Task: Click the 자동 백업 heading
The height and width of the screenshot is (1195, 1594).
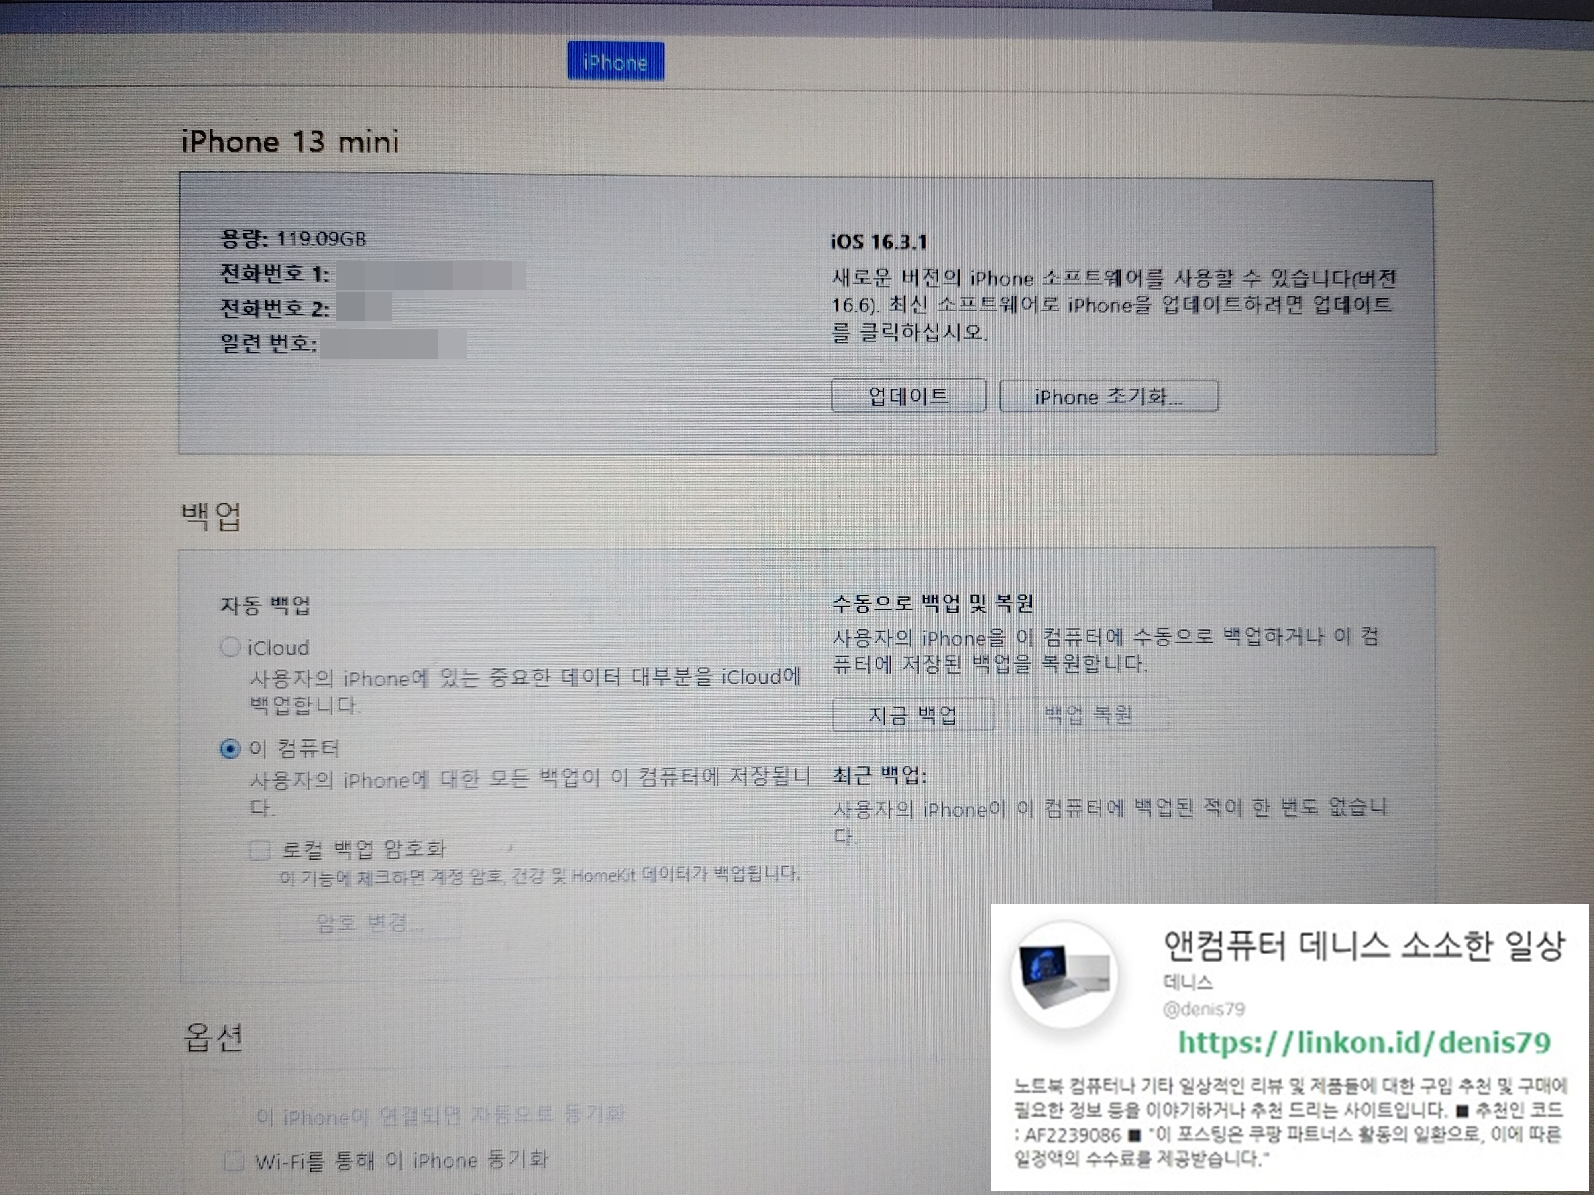Action: click(265, 605)
